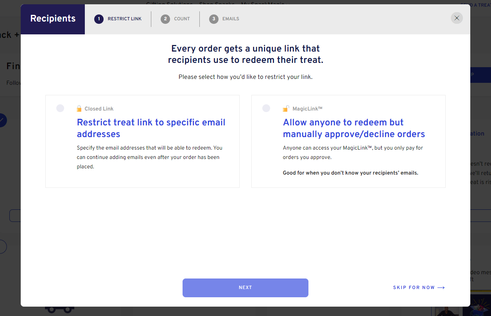This screenshot has width=491, height=316.
Task: Click the arrow icon after Skip For Now
Action: [441, 288]
